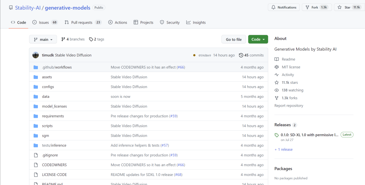Click the tags icon beside 2 tags
This screenshot has width=365, height=185.
[91, 39]
